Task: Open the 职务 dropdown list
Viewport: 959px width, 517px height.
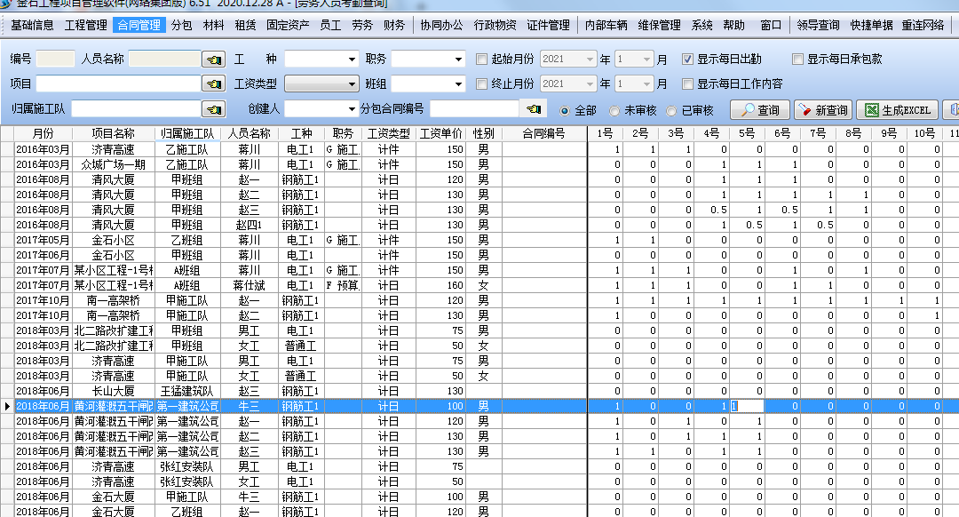Action: [459, 60]
